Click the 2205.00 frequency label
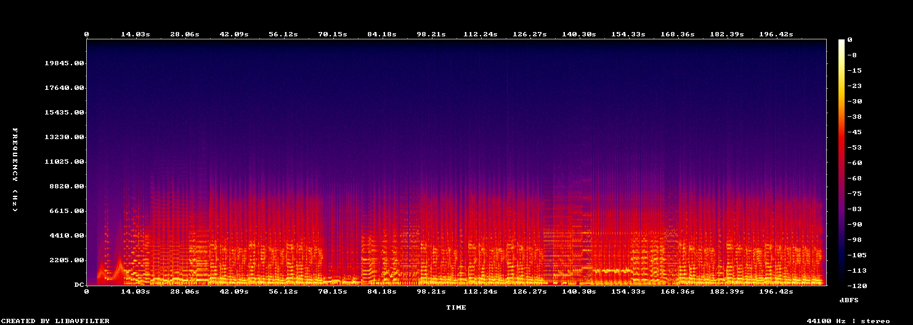Viewport: 913px width, 325px height. point(67,260)
